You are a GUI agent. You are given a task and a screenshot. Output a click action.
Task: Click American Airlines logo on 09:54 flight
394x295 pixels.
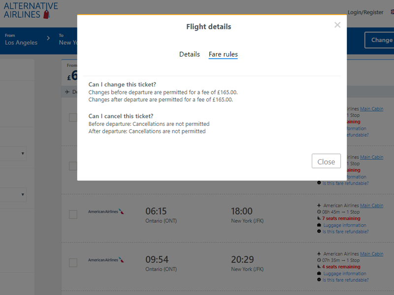[106, 260]
